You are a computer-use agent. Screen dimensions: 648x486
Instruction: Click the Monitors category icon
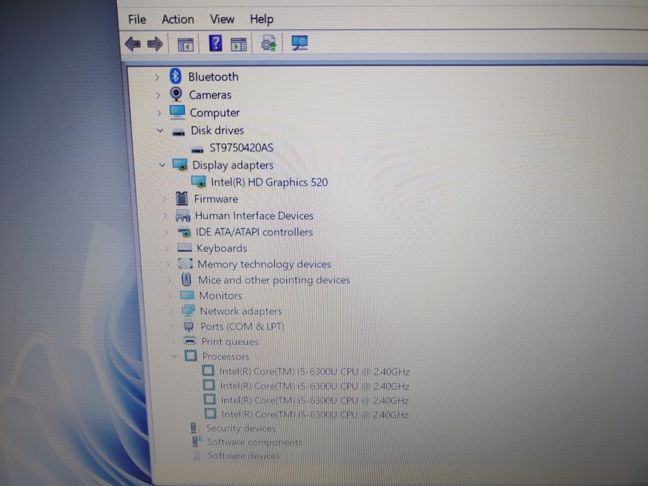pos(187,295)
